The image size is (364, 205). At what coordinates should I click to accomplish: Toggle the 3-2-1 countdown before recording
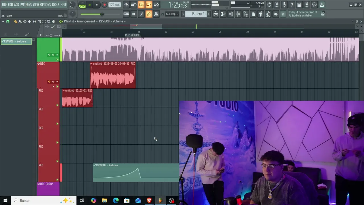[141, 5]
